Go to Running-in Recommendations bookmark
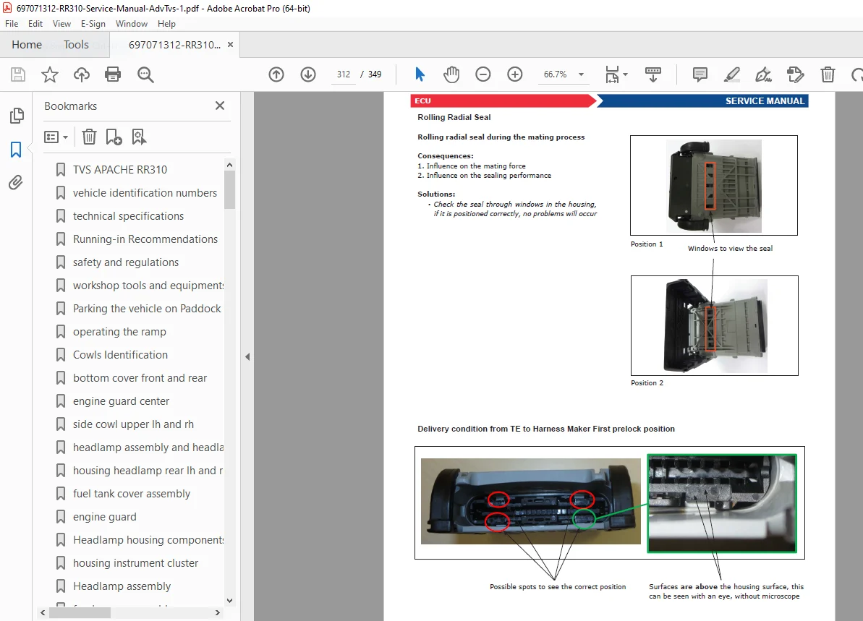This screenshot has width=863, height=621. pos(145,239)
